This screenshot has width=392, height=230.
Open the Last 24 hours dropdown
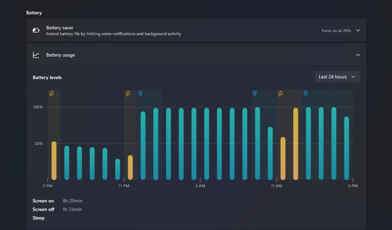coord(337,77)
